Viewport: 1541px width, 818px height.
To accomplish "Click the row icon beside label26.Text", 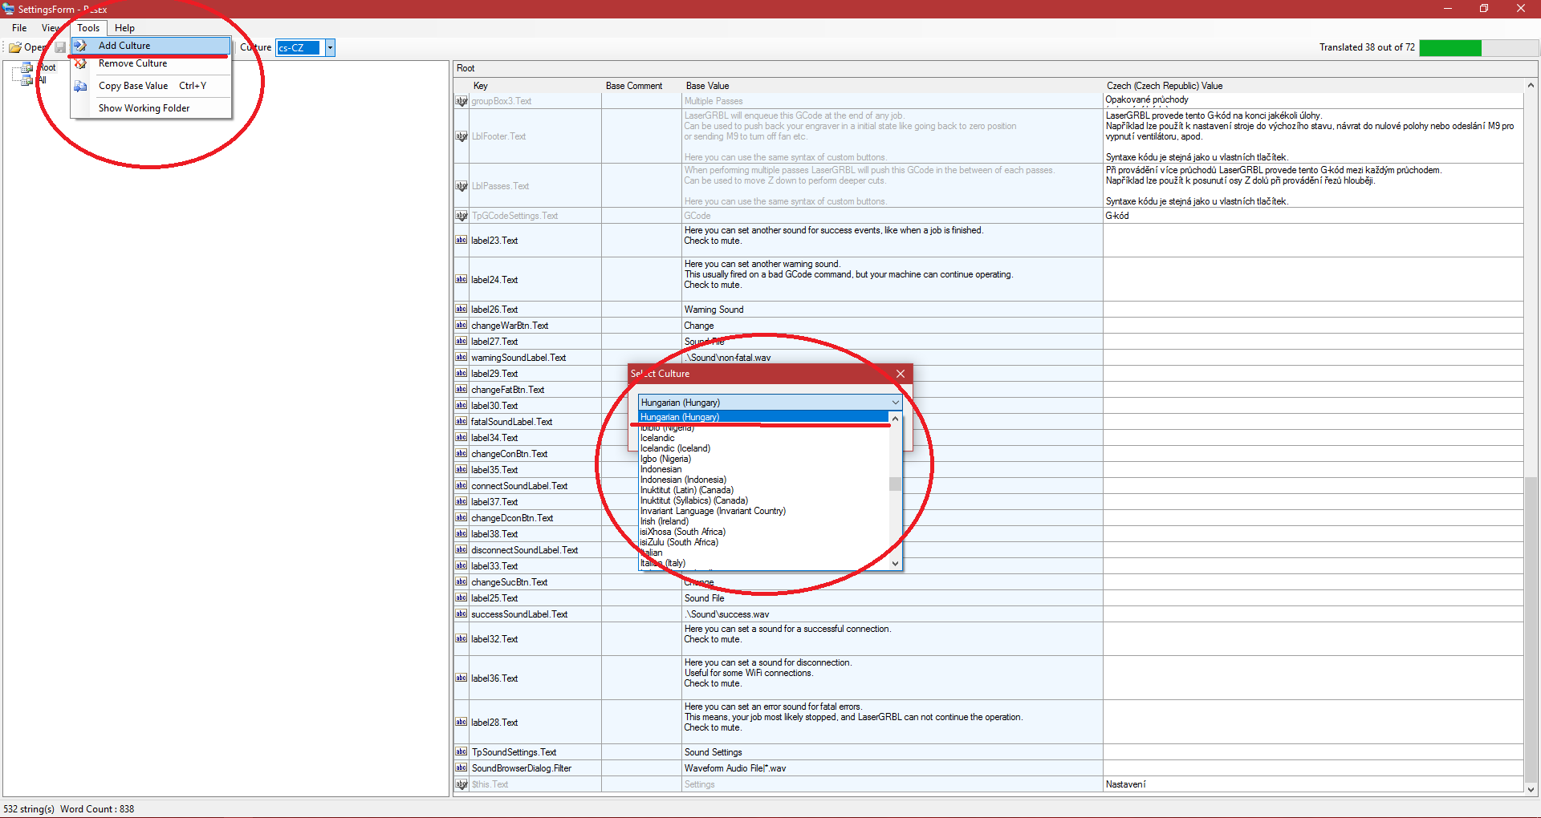I will (461, 309).
